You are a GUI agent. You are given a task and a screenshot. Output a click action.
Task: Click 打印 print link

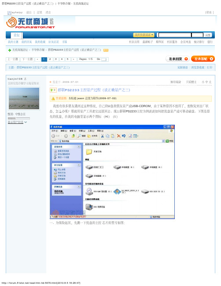pyautogui.click(x=210, y=67)
